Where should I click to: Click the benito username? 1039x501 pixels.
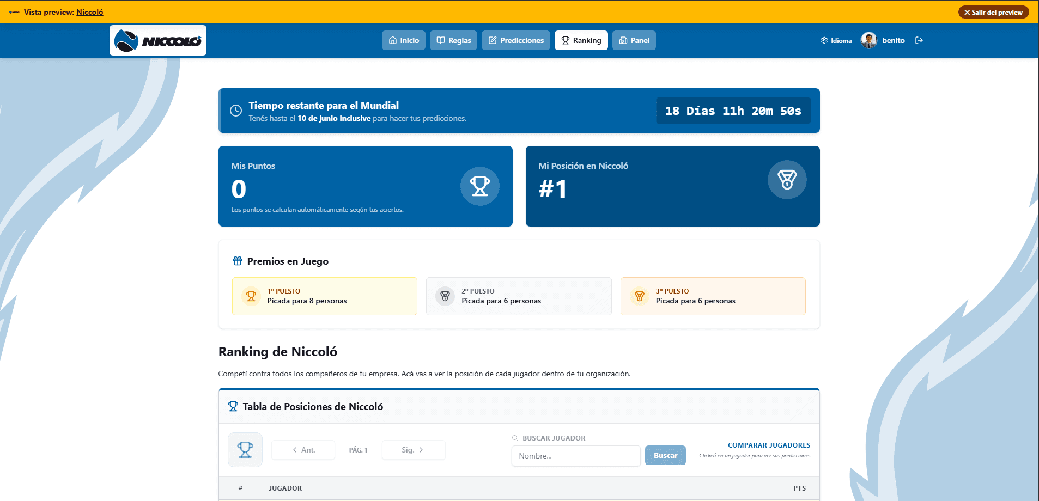point(894,40)
